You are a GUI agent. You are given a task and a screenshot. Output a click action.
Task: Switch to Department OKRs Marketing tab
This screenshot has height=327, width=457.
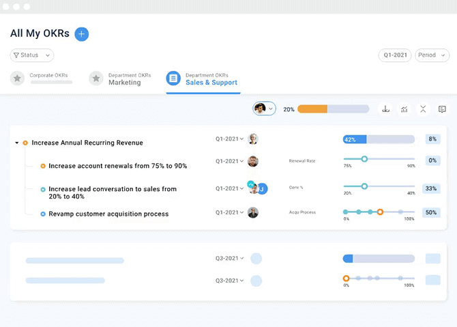[123, 79]
